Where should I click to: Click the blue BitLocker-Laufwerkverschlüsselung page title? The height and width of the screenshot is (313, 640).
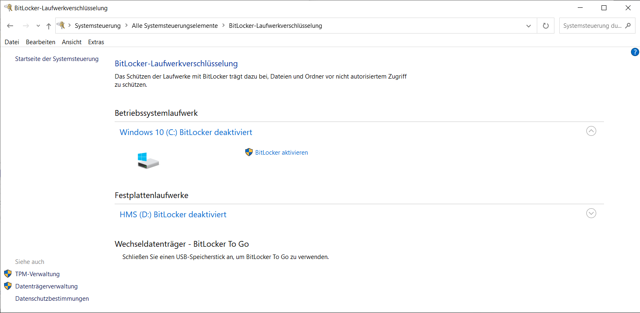(176, 63)
